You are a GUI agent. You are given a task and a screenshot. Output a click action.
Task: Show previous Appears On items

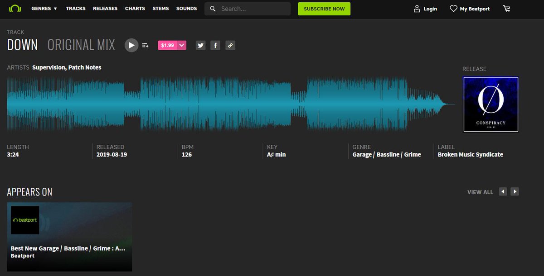503,192
